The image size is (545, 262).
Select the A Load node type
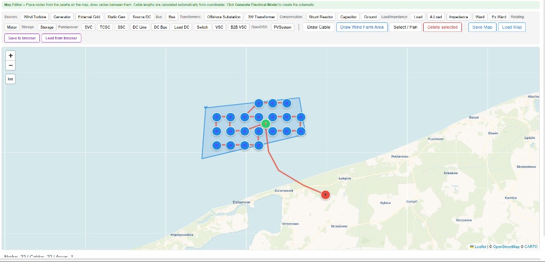coord(436,17)
